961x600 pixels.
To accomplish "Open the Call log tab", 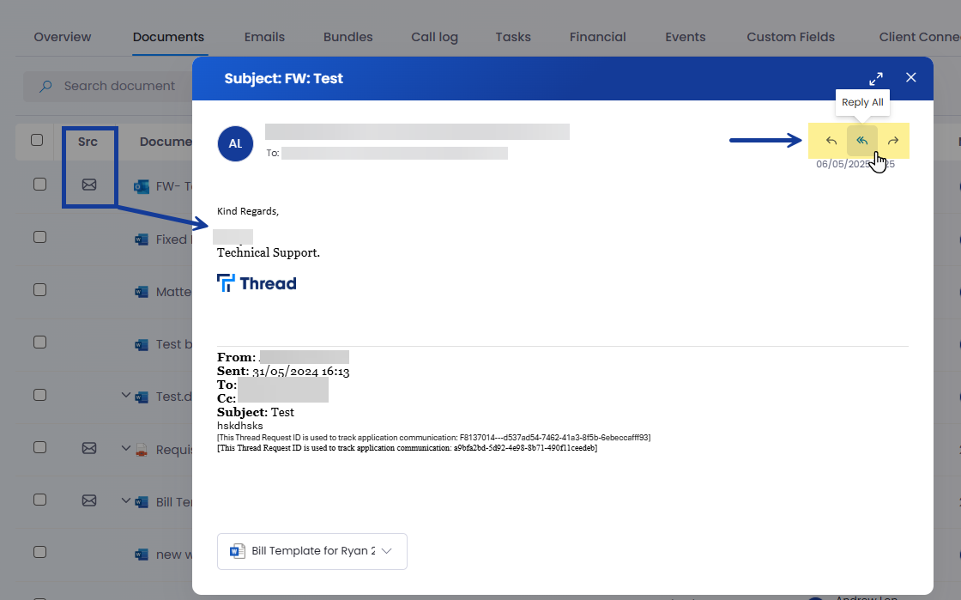I will coord(434,37).
